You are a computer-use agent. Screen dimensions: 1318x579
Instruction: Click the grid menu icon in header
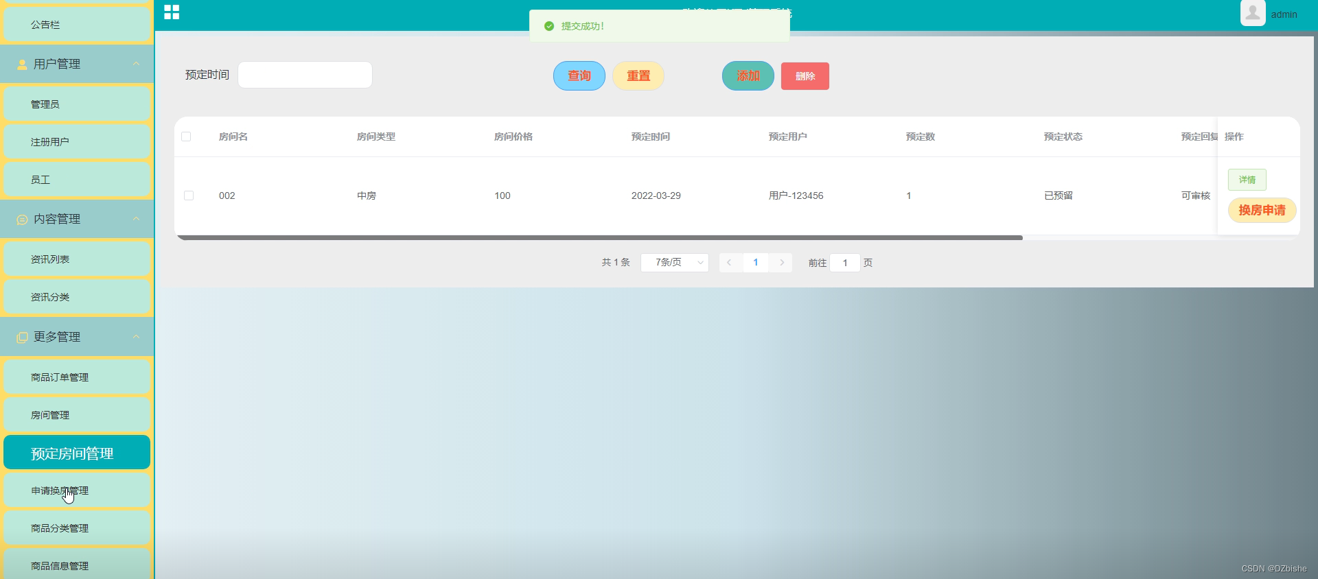point(172,12)
